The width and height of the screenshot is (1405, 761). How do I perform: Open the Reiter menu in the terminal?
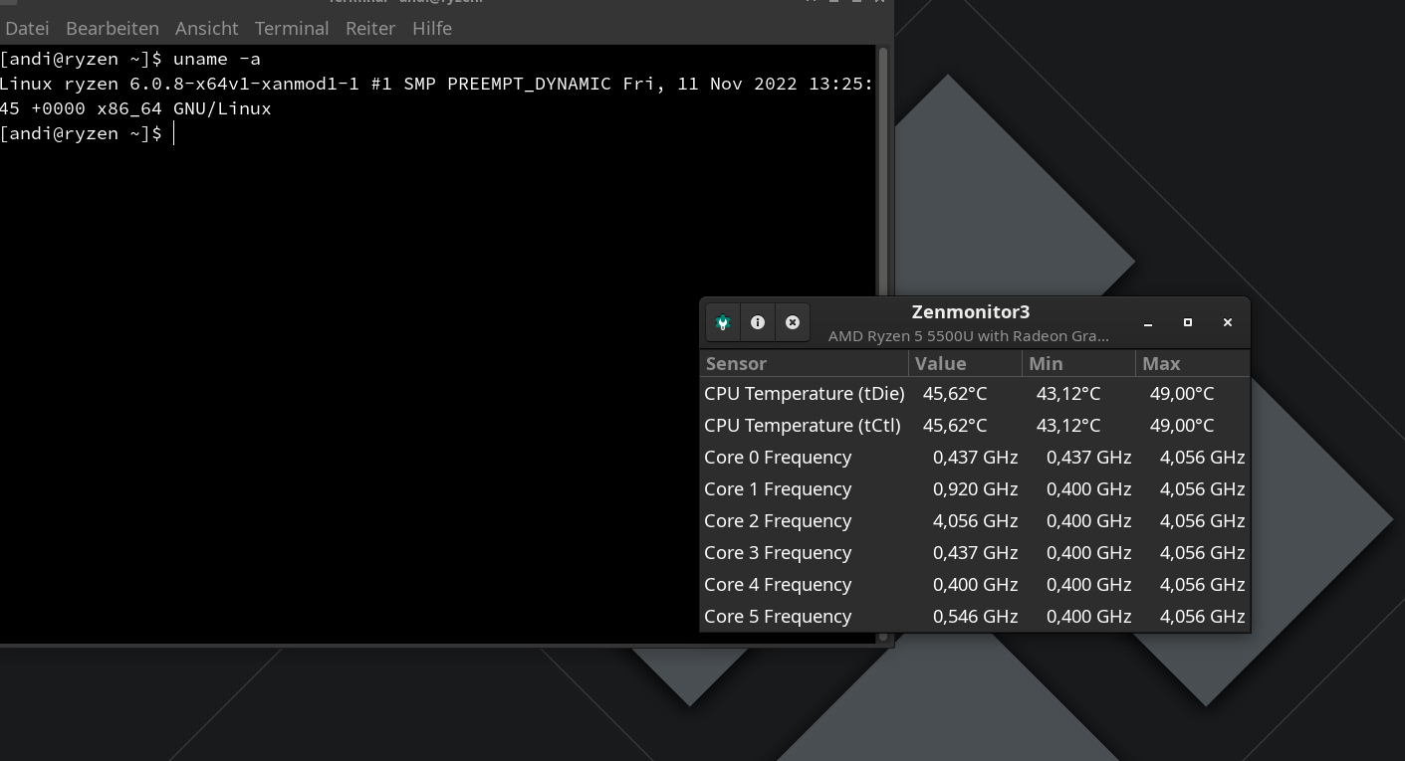[x=370, y=28]
